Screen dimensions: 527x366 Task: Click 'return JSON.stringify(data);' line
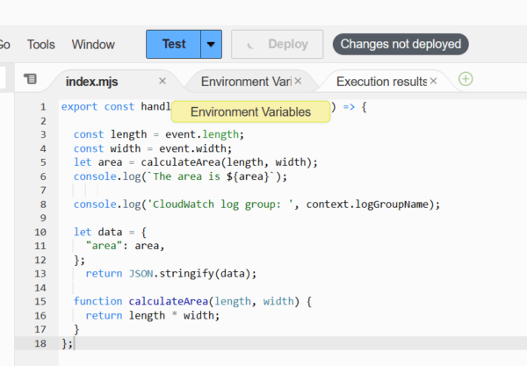[x=170, y=274]
